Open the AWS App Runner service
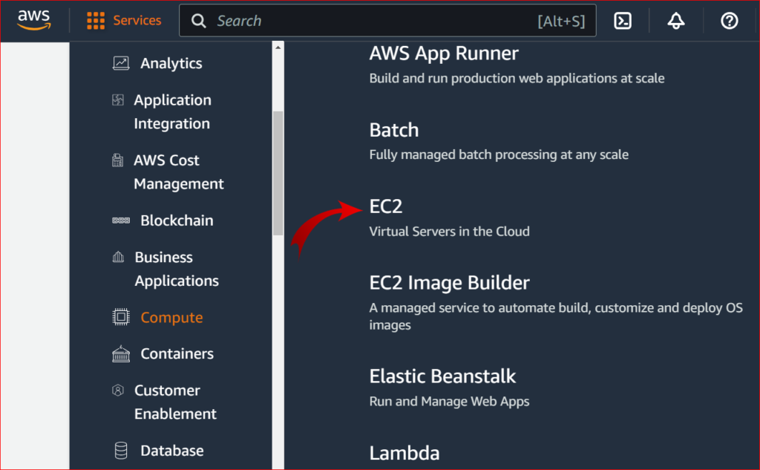Viewport: 760px width, 470px height. pos(444,53)
